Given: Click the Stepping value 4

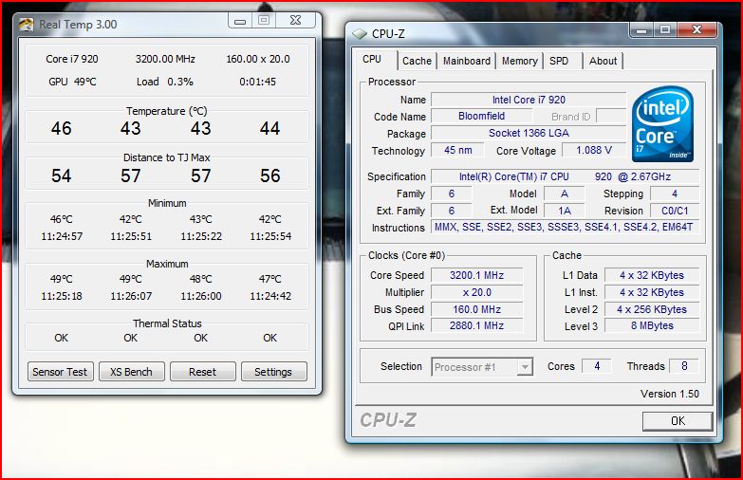Looking at the screenshot, I should pos(675,194).
